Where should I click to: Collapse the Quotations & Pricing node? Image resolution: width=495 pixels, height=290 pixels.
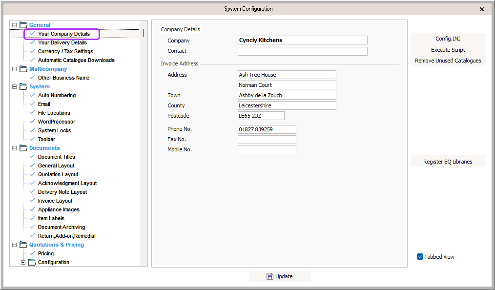click(14, 245)
